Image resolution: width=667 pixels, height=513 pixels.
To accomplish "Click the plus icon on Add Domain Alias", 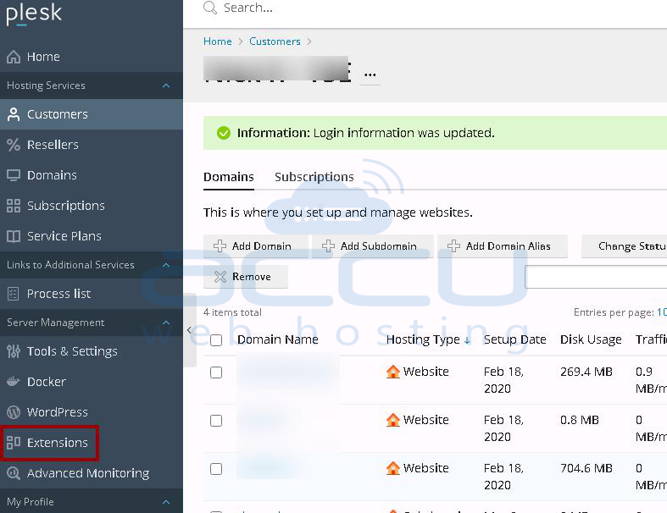I will click(x=453, y=245).
